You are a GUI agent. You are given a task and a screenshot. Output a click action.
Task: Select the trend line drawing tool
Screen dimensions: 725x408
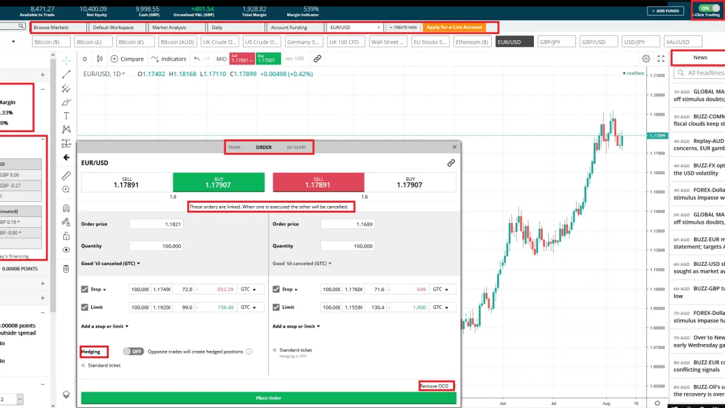coord(66,74)
